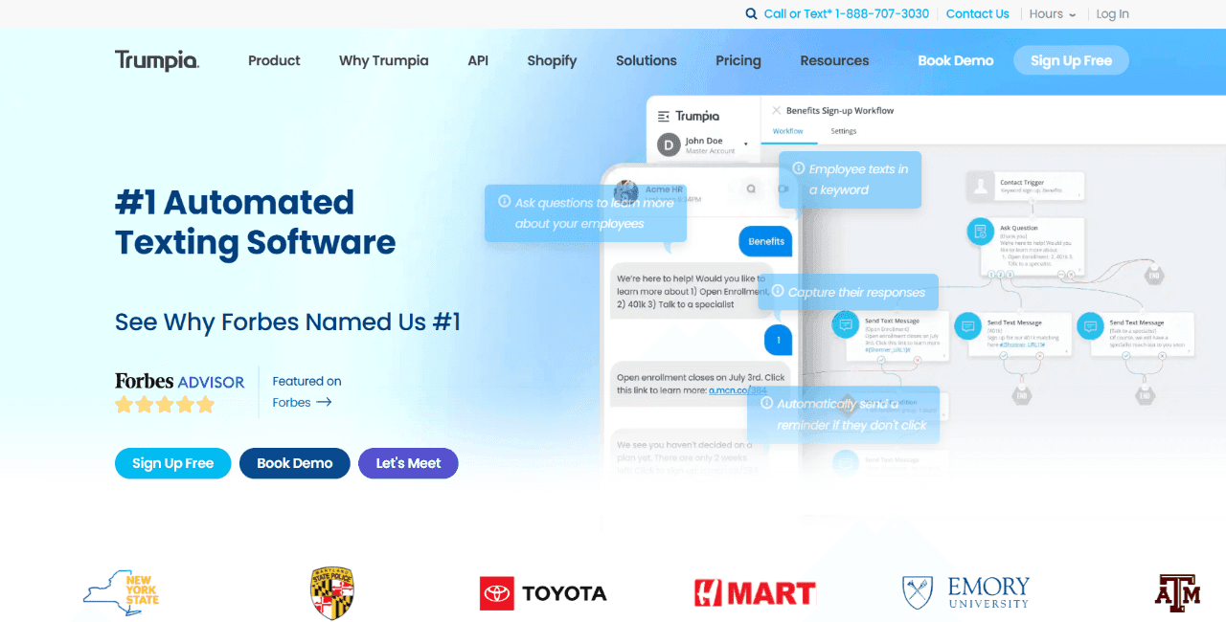1226x622 pixels.
Task: Click "See Why Forbes Named Us #1" text
Action: tap(288, 322)
